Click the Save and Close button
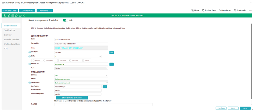Viewport: 253px width, 111px height. pos(10,11)
